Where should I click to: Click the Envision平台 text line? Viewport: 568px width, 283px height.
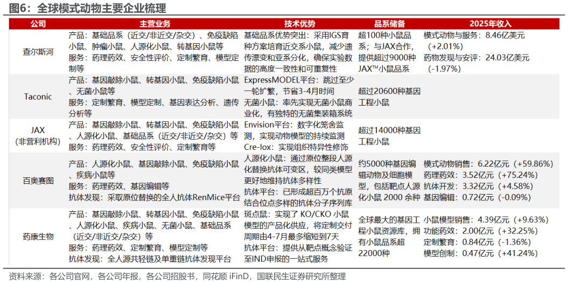(x=294, y=125)
